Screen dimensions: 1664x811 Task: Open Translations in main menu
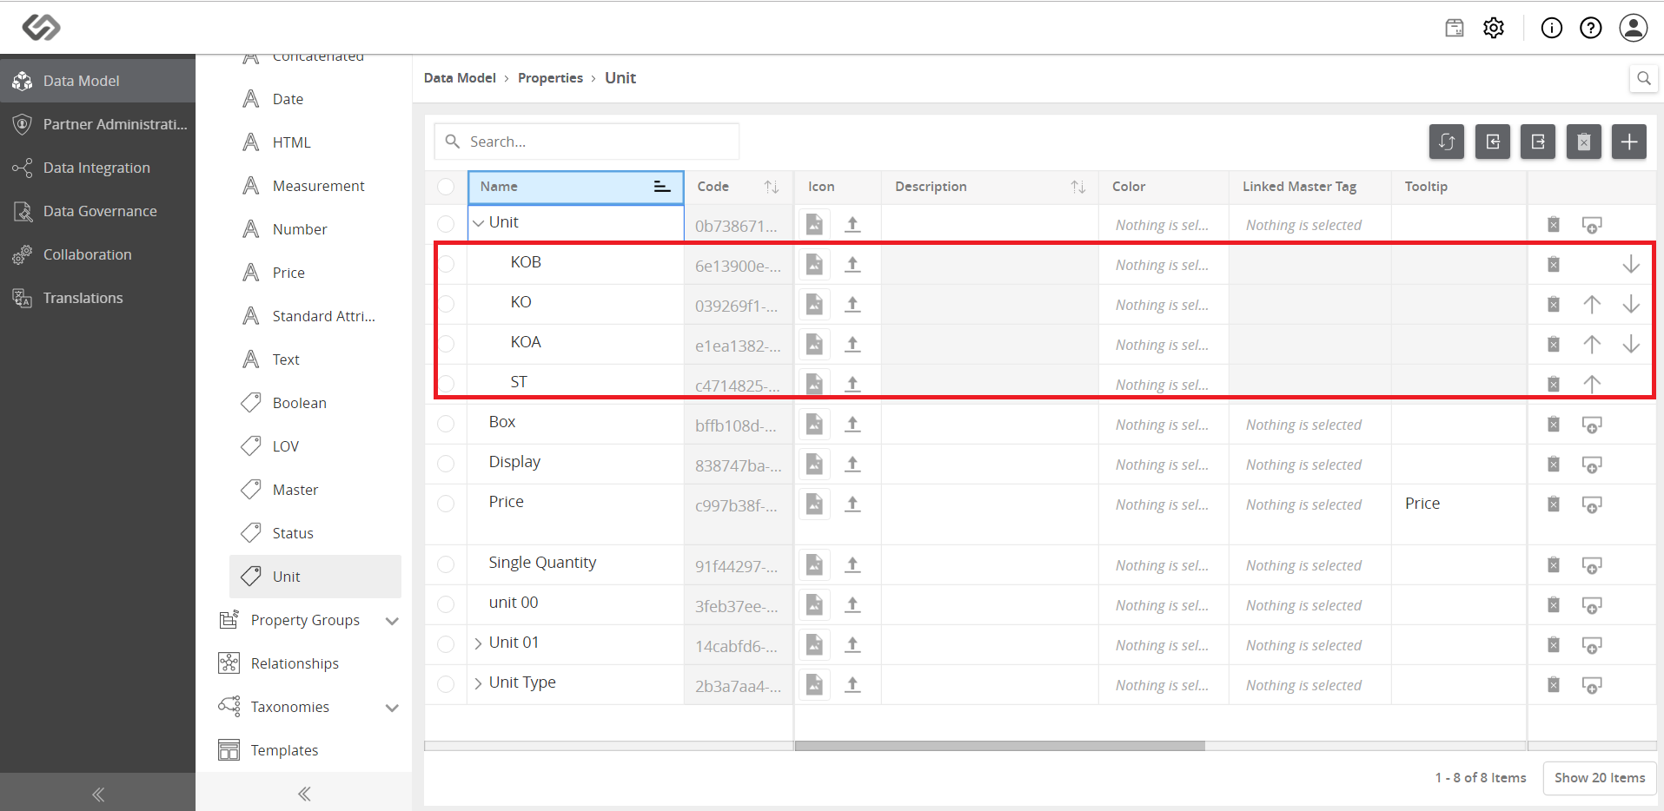[97, 298]
